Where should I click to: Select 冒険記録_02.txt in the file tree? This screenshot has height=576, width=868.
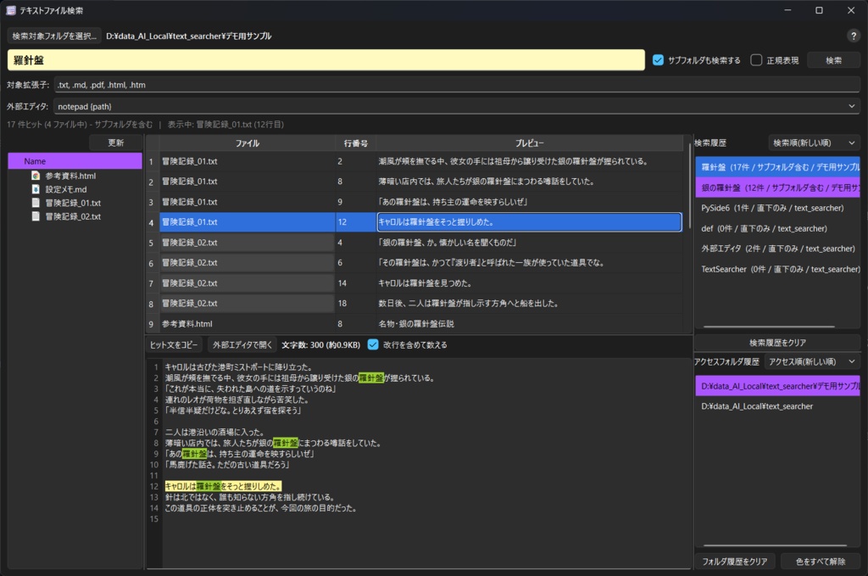(73, 216)
